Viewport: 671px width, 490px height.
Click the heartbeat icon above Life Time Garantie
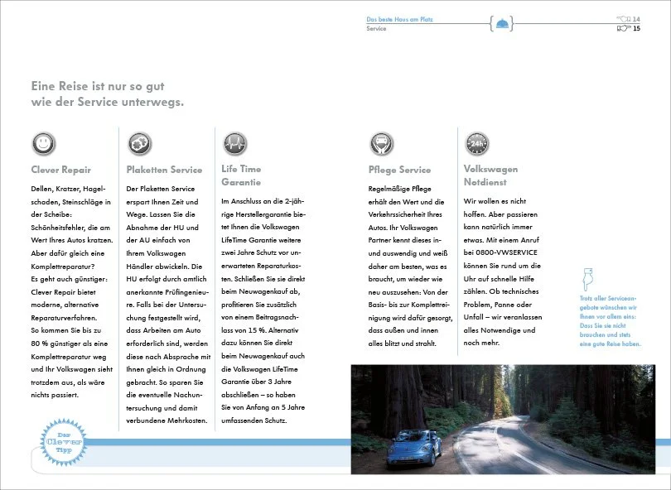[235, 143]
